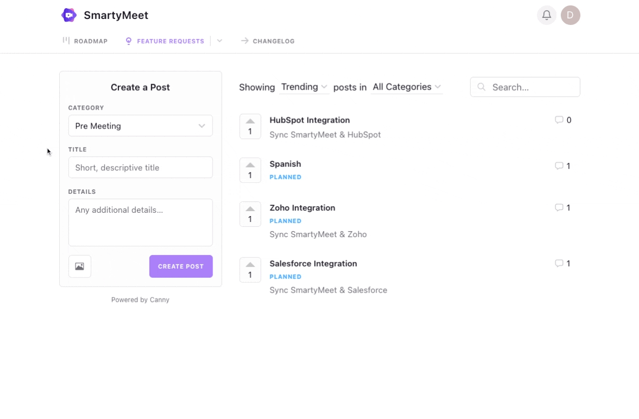Focus the Details text area
639x419 pixels.
click(140, 223)
